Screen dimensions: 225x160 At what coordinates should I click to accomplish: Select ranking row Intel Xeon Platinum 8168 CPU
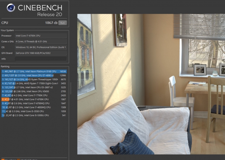(34, 72)
